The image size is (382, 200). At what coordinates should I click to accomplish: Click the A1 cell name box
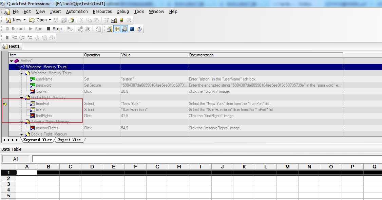16,159
